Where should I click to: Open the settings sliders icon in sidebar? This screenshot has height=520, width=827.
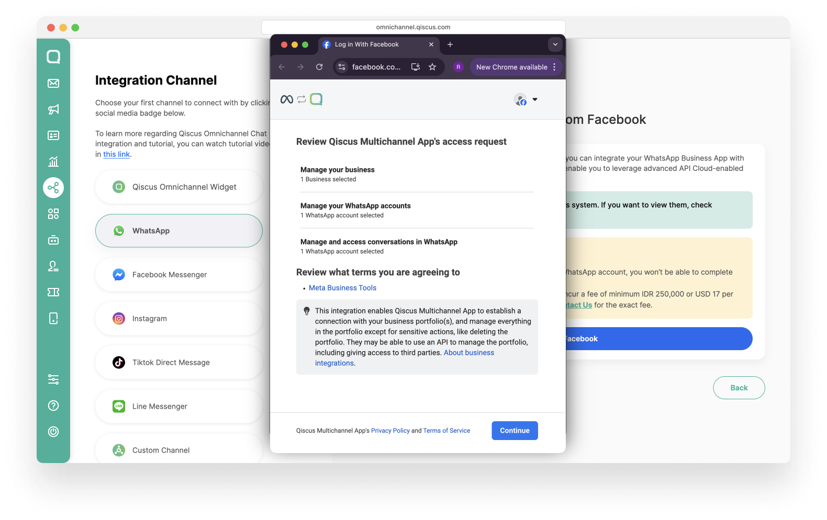tap(53, 379)
